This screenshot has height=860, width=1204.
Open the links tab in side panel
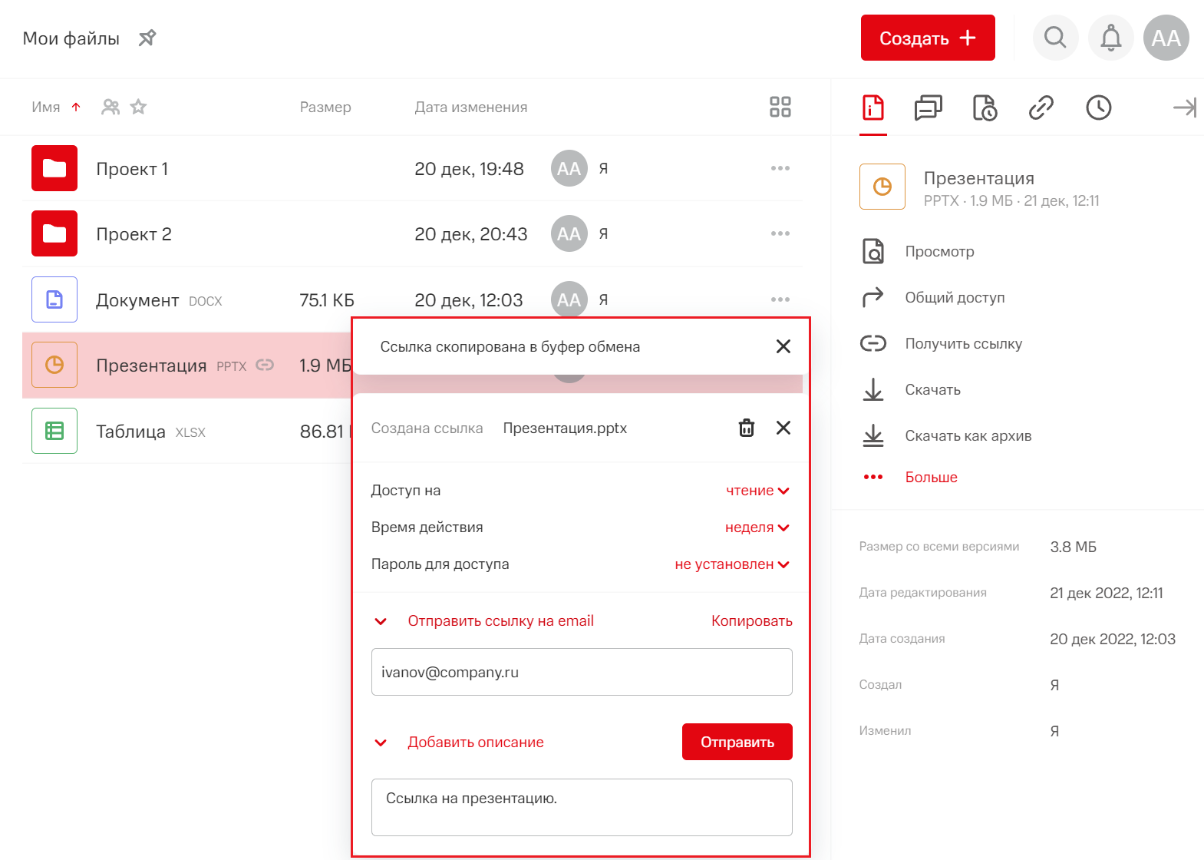click(1041, 107)
